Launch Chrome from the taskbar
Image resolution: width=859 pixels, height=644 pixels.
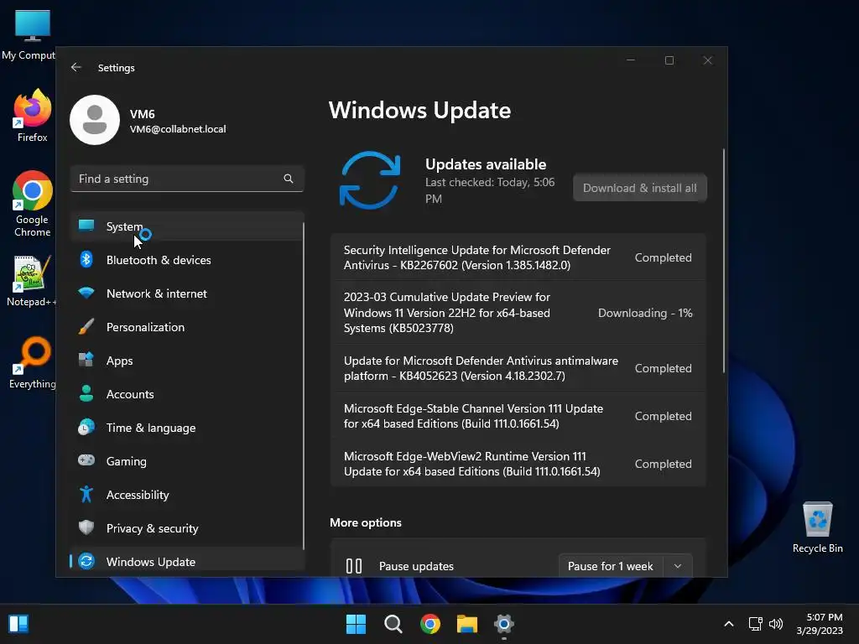click(x=430, y=624)
